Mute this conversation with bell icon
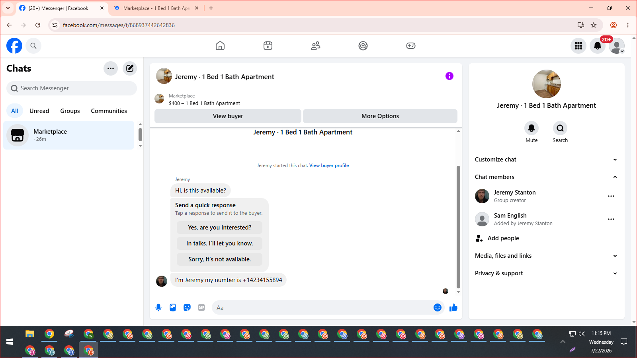The image size is (637, 358). [x=531, y=128]
